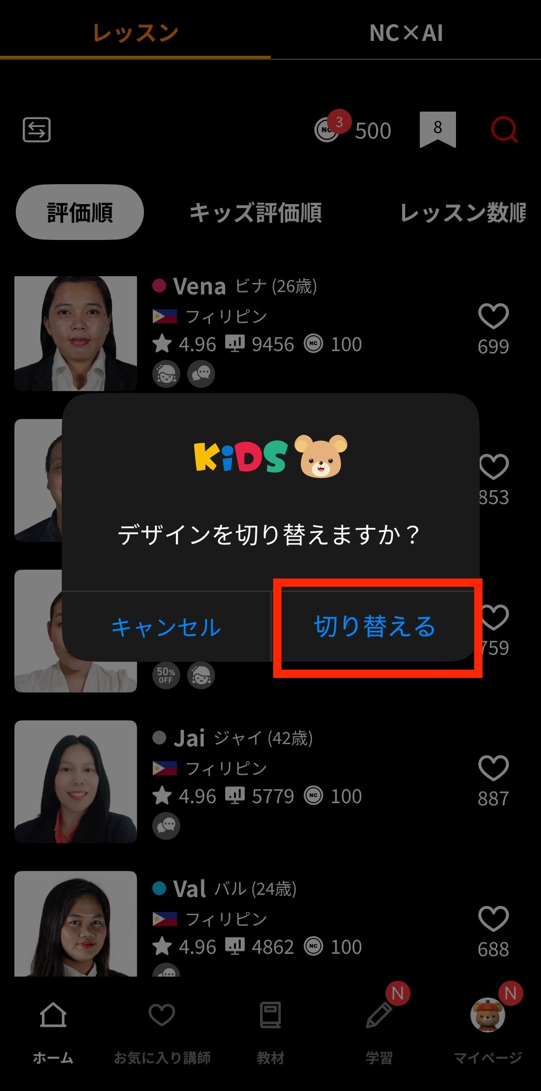Switch to the NC×AI tab
The image size is (541, 1091).
click(x=406, y=33)
